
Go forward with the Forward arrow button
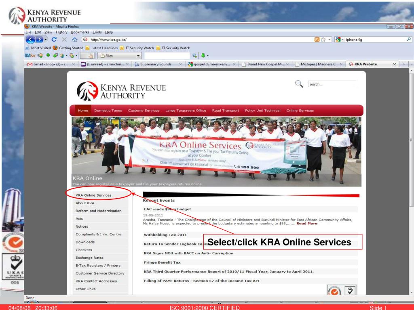click(x=39, y=40)
